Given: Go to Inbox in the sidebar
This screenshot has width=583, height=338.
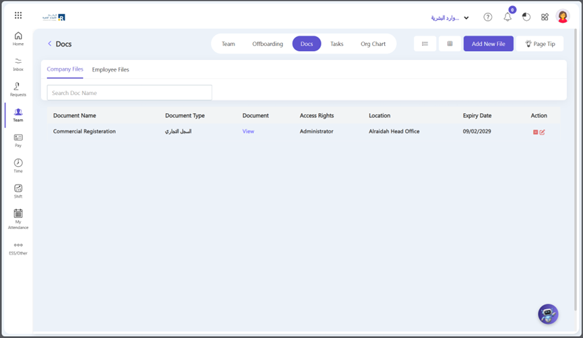Looking at the screenshot, I should click(18, 64).
